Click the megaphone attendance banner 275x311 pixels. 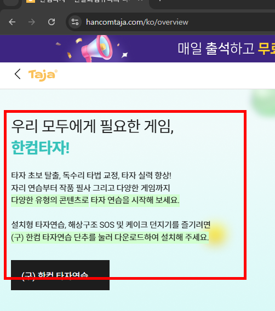137,49
